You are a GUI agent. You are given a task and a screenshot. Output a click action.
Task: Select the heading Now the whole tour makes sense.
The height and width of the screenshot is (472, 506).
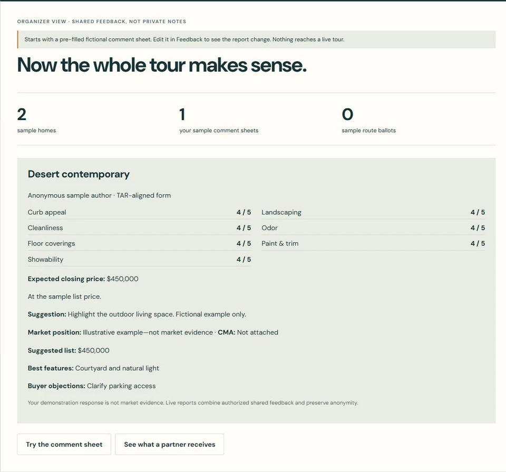(162, 65)
